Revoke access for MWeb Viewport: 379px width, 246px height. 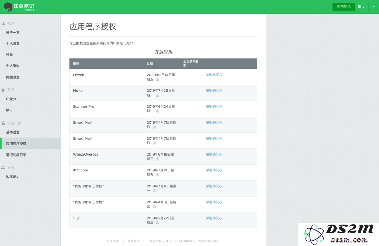click(x=214, y=75)
